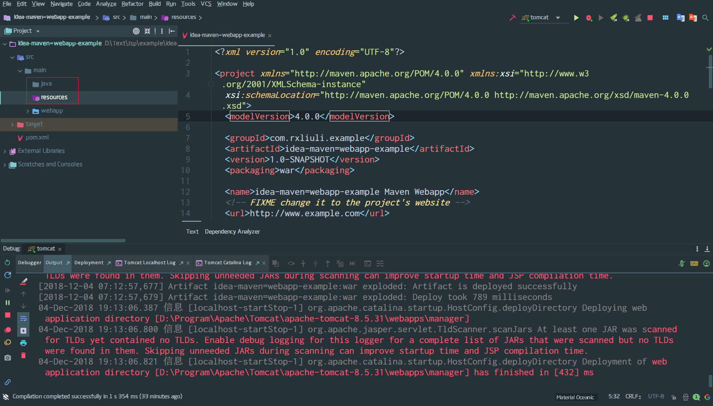This screenshot has height=406, width=713.
Task: Open the Refactor menu
Action: coord(132,4)
